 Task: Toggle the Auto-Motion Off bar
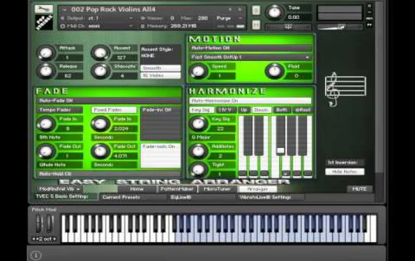[250, 48]
